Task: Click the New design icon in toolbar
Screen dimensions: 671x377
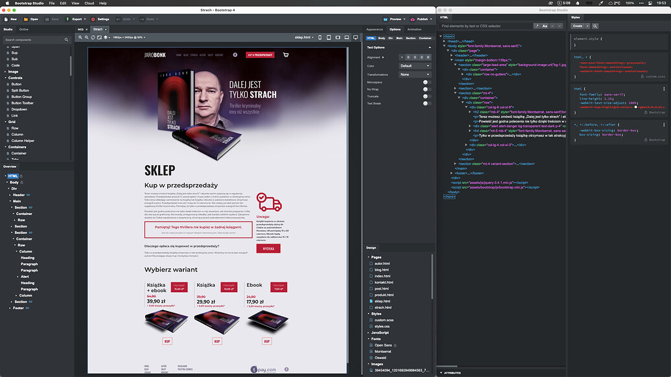Action: [6, 19]
